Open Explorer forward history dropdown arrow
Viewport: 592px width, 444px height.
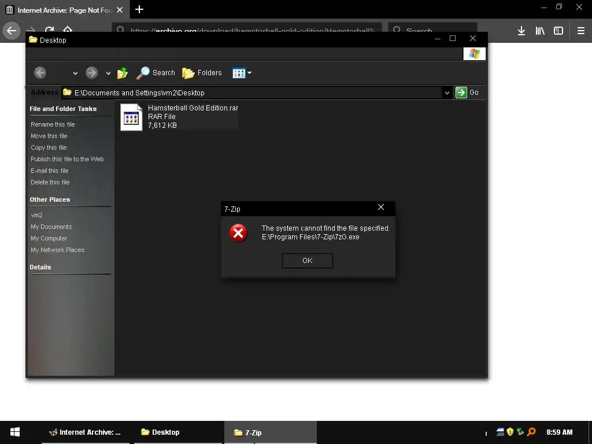pos(108,73)
